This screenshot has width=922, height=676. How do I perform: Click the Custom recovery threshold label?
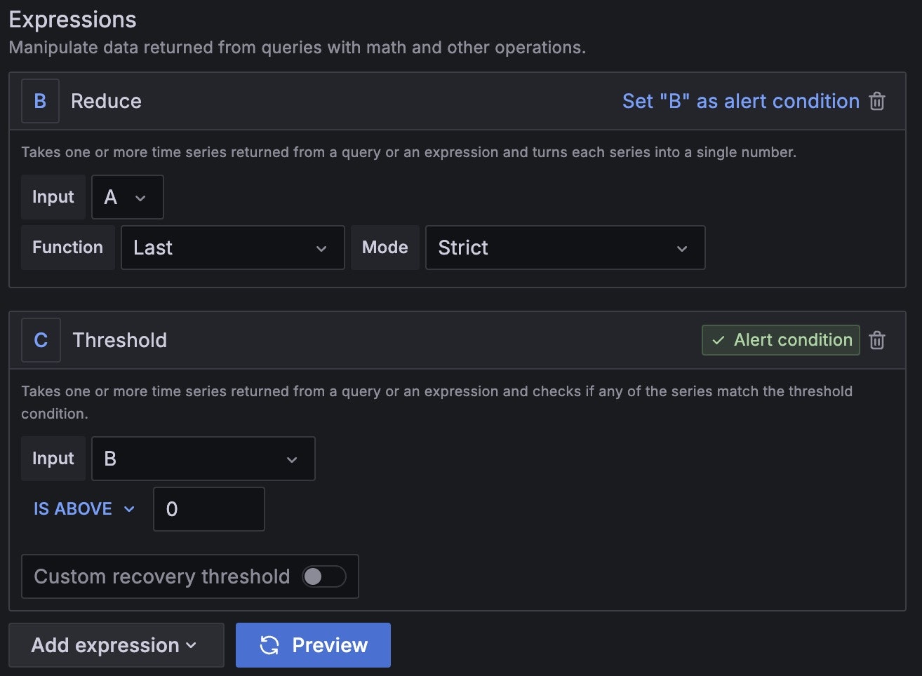click(x=162, y=576)
